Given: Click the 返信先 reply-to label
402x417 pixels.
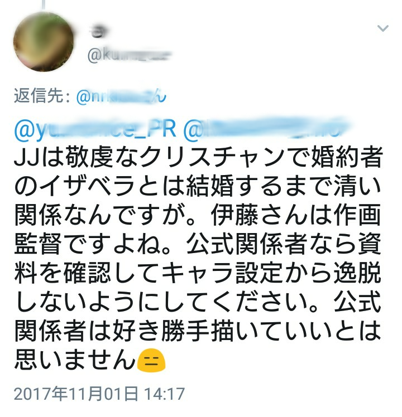Looking at the screenshot, I should coord(42,96).
